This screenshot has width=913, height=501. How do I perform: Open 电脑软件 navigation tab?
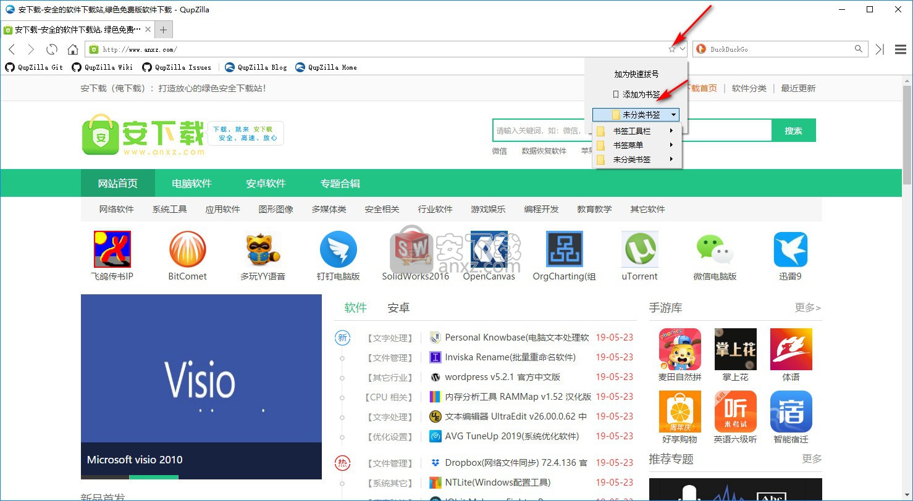[191, 183]
